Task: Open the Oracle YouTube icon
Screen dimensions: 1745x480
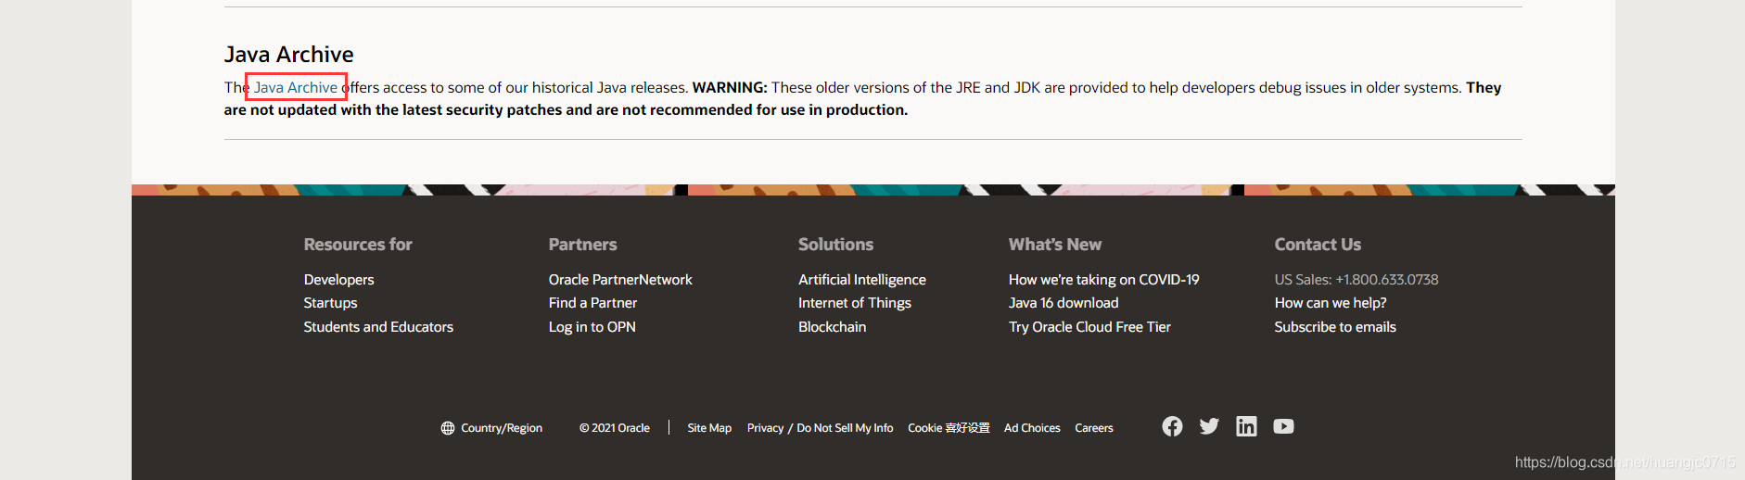Action: [1283, 426]
